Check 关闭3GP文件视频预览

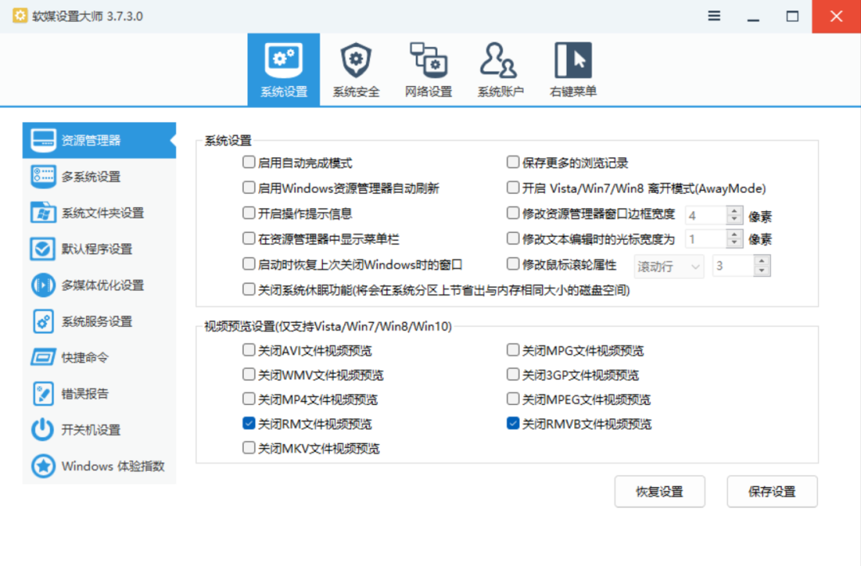[x=513, y=375]
